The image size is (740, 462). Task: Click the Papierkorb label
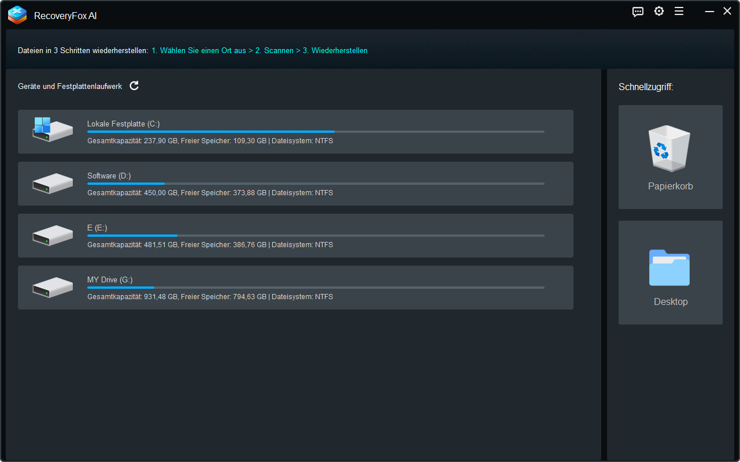coord(671,186)
